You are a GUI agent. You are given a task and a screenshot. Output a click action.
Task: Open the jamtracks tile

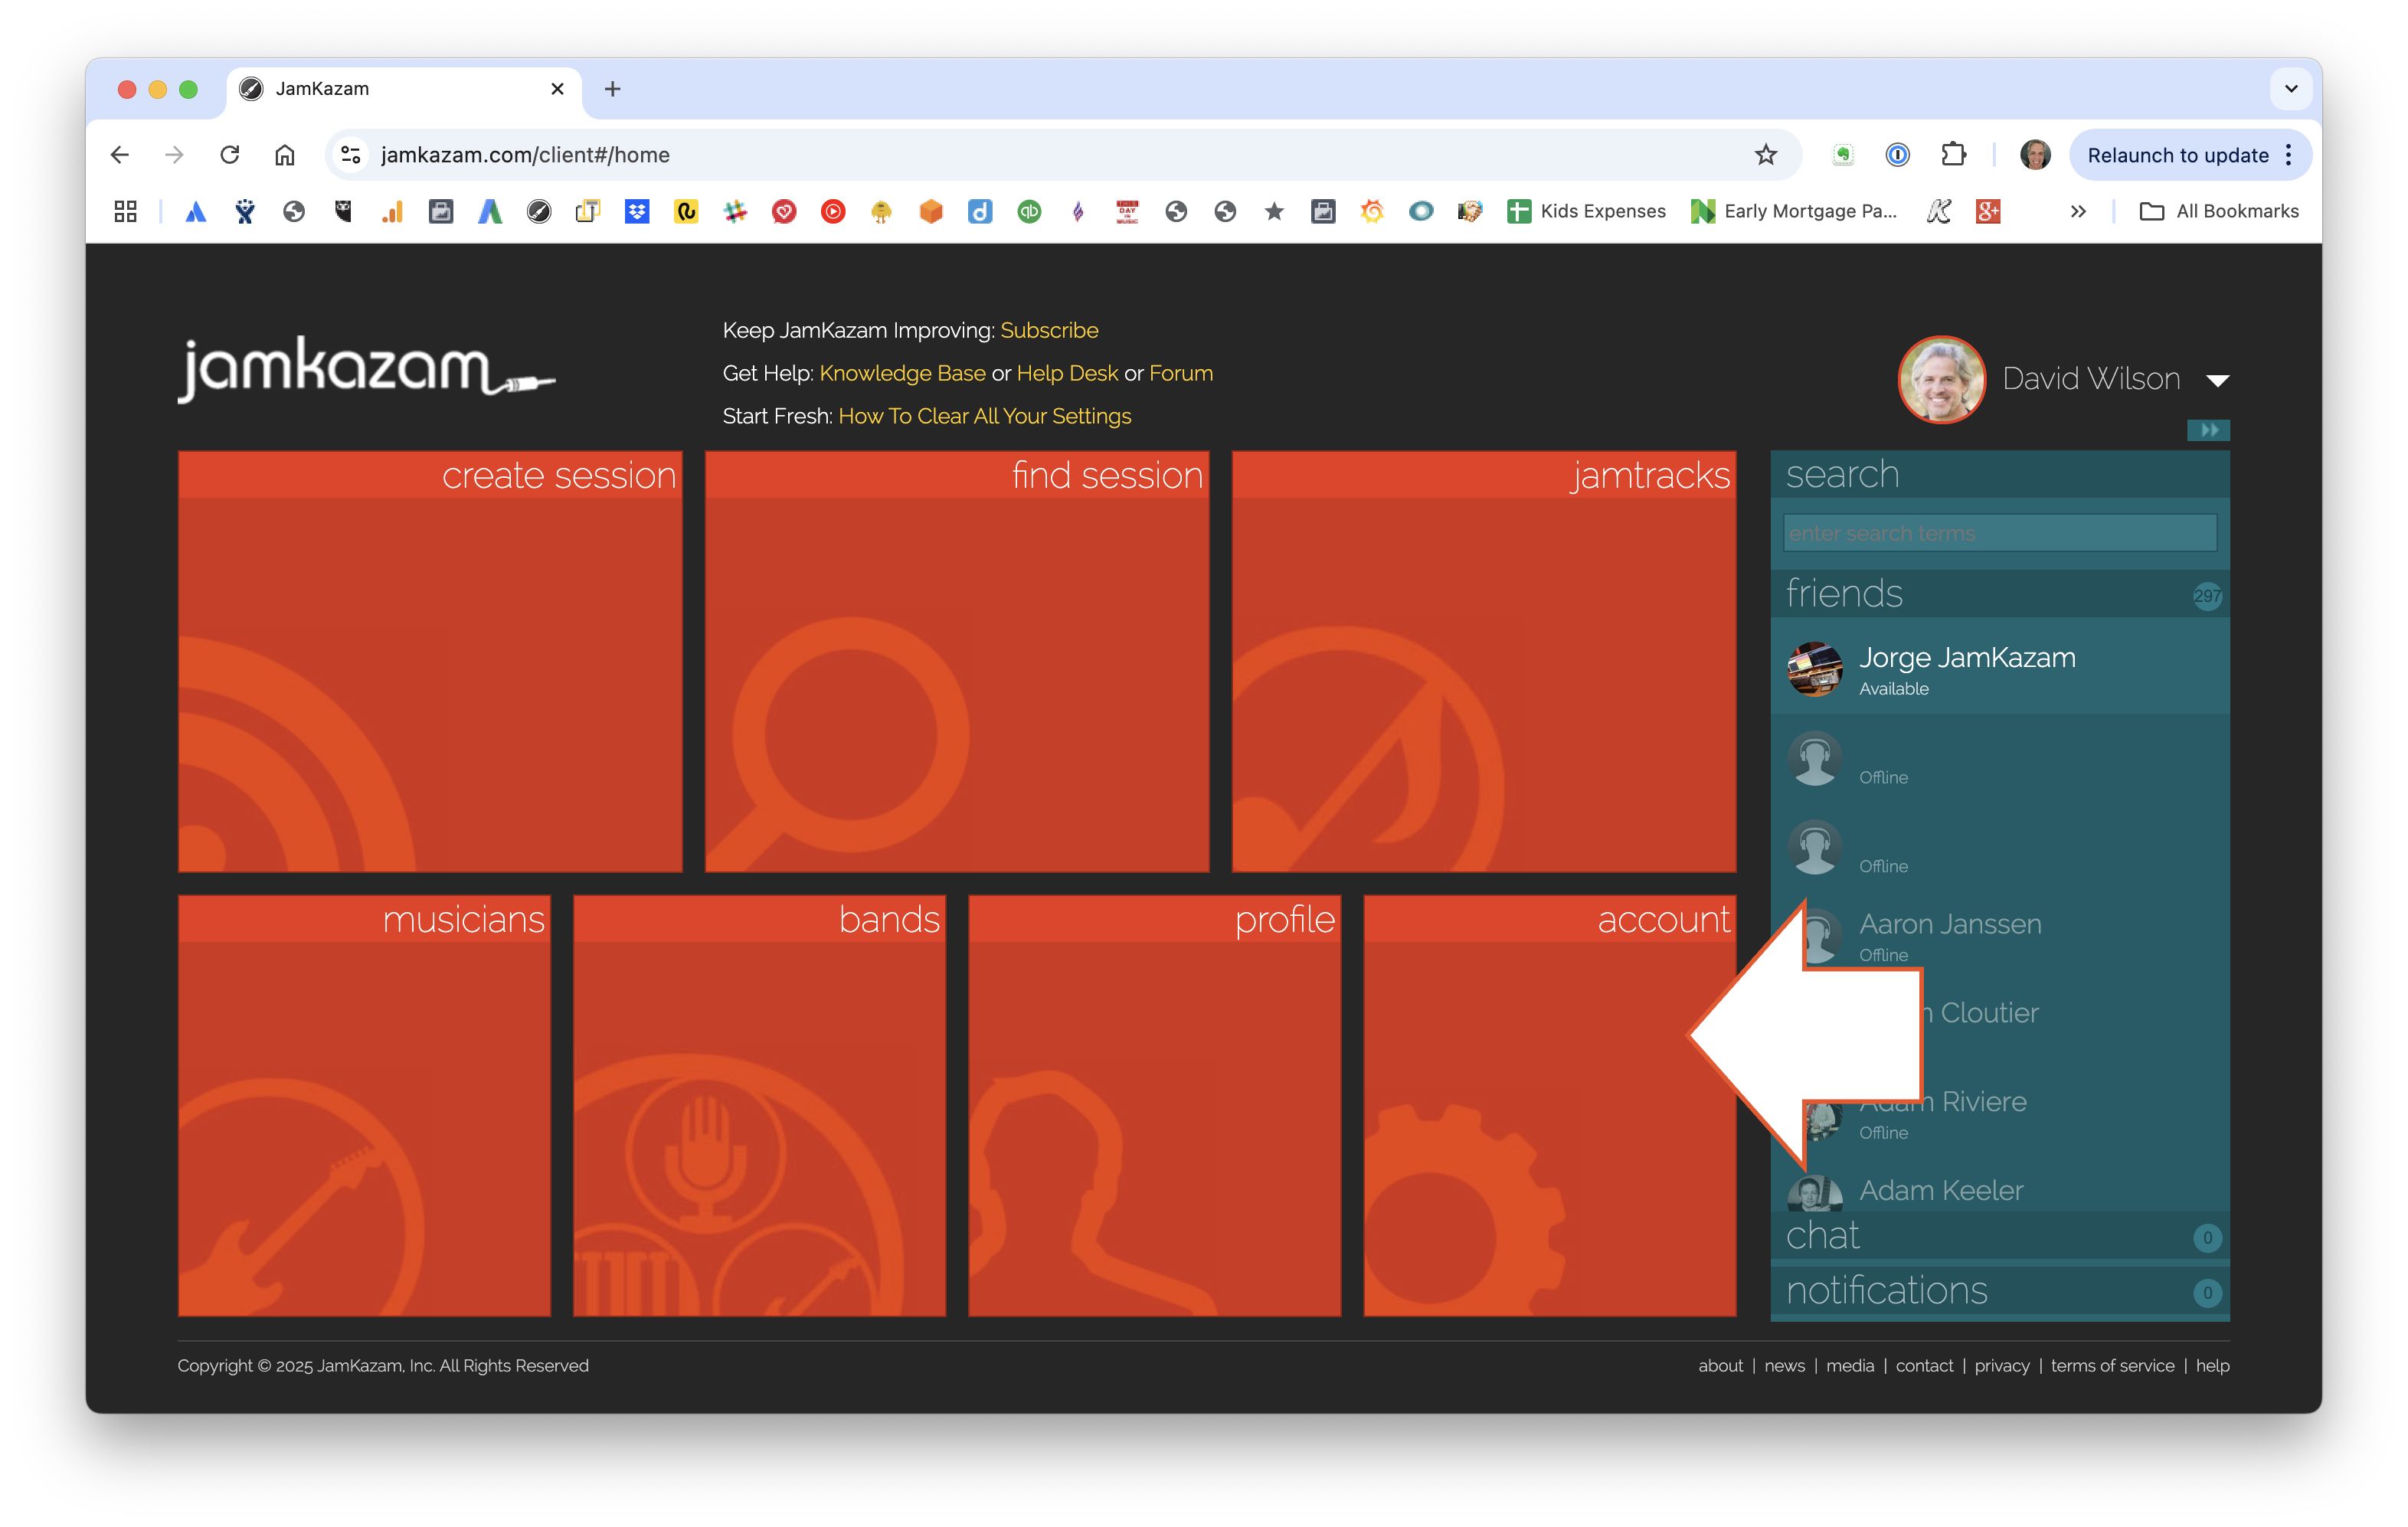point(1483,661)
